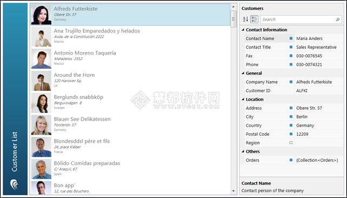Image resolution: width=347 pixels, height=198 pixels.
Task: Edit the address value Obere Str. 57
Action: (319, 108)
